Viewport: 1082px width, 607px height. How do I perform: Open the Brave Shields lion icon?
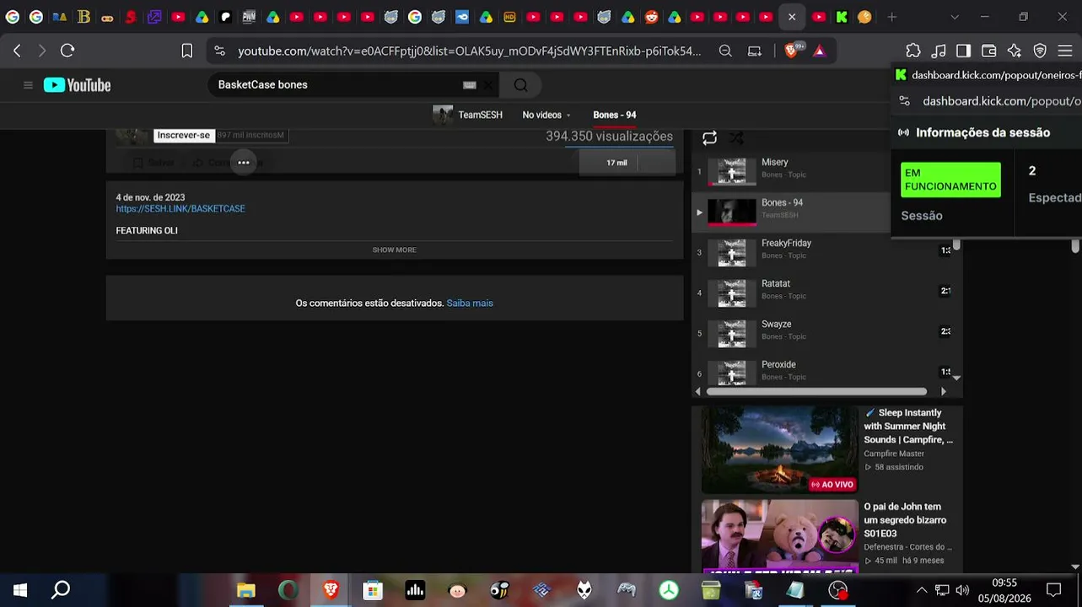[x=791, y=51]
